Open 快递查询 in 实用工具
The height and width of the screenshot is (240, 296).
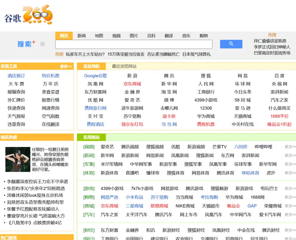click(16, 108)
